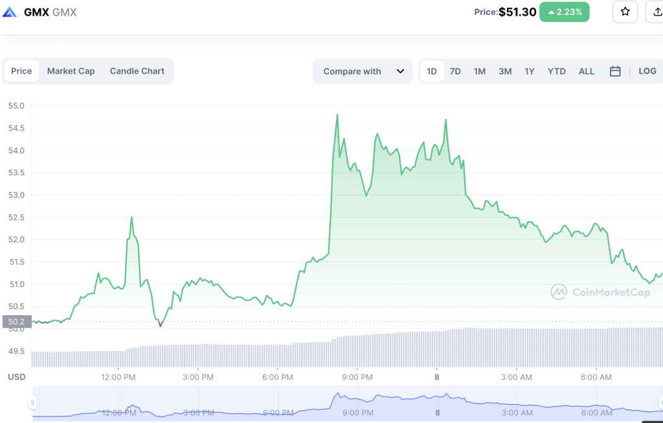Expand the Compare with dropdown
This screenshot has width=663, height=423.
coord(363,71)
